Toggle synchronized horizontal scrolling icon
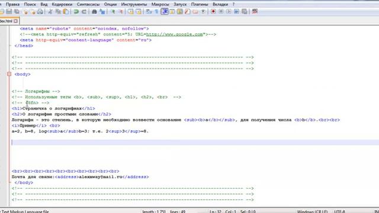The image size is (379, 213). coord(139,11)
